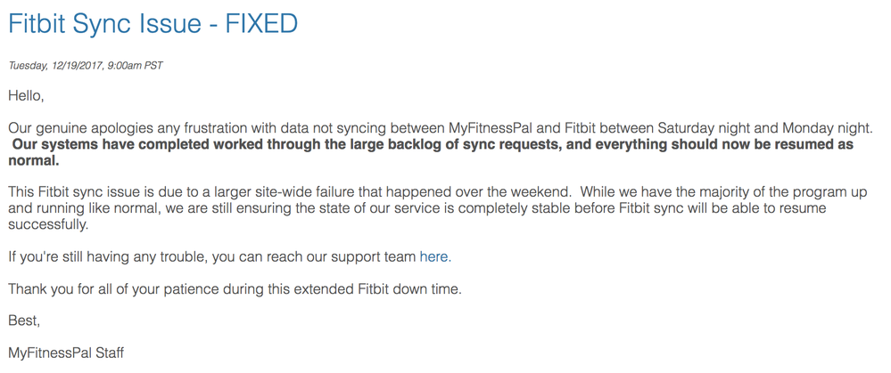Click the 'Thank you for all of your patience' line
Image resolution: width=891 pixels, height=373 pixels.
(x=235, y=289)
